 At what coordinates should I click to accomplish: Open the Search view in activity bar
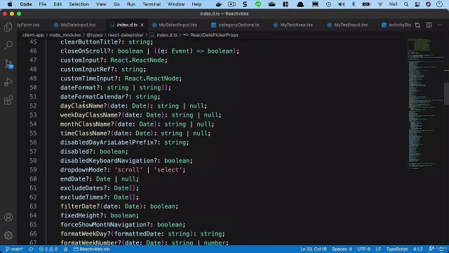point(8,45)
